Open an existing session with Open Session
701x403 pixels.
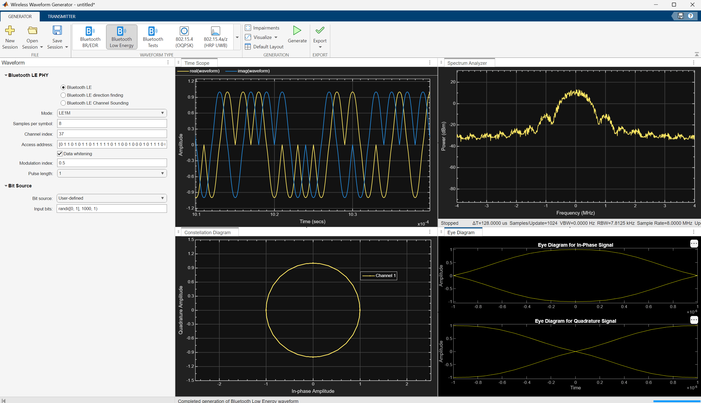coord(32,30)
